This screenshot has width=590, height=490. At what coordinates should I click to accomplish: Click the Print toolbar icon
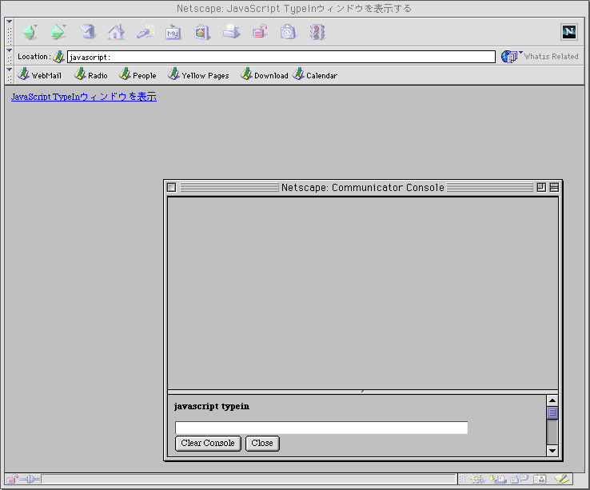[231, 32]
